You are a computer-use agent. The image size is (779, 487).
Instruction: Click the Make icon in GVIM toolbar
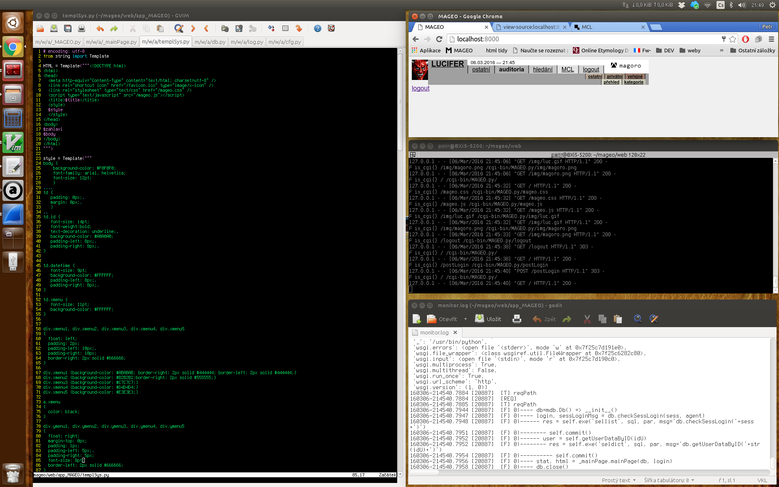253,28
